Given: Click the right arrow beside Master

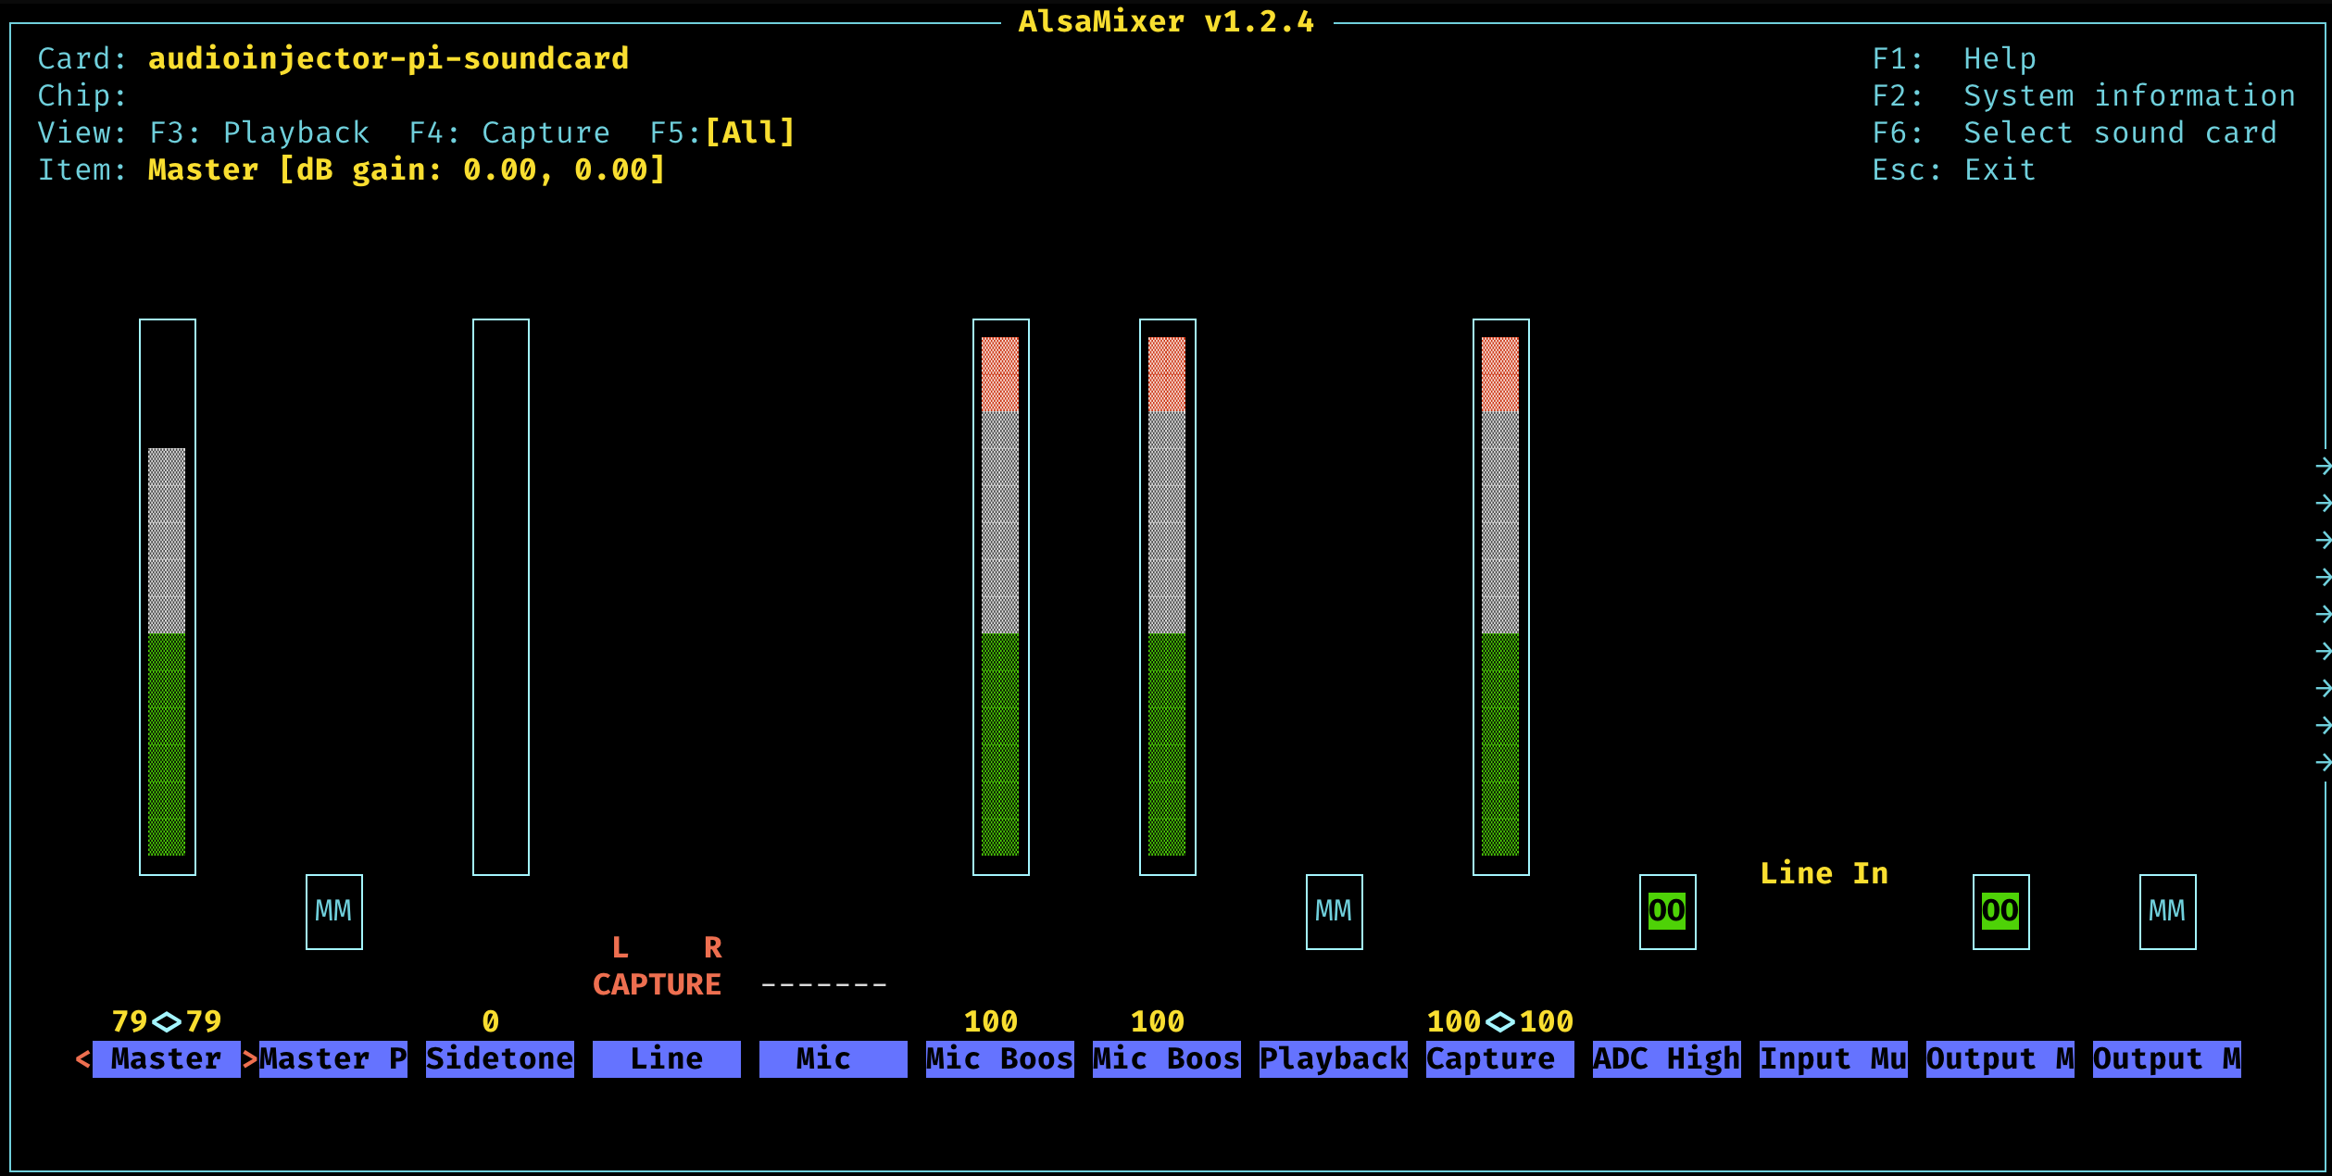Looking at the screenshot, I should [250, 1058].
